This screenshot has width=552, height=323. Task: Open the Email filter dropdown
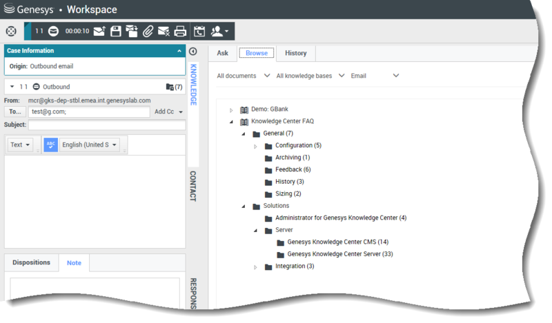point(375,76)
